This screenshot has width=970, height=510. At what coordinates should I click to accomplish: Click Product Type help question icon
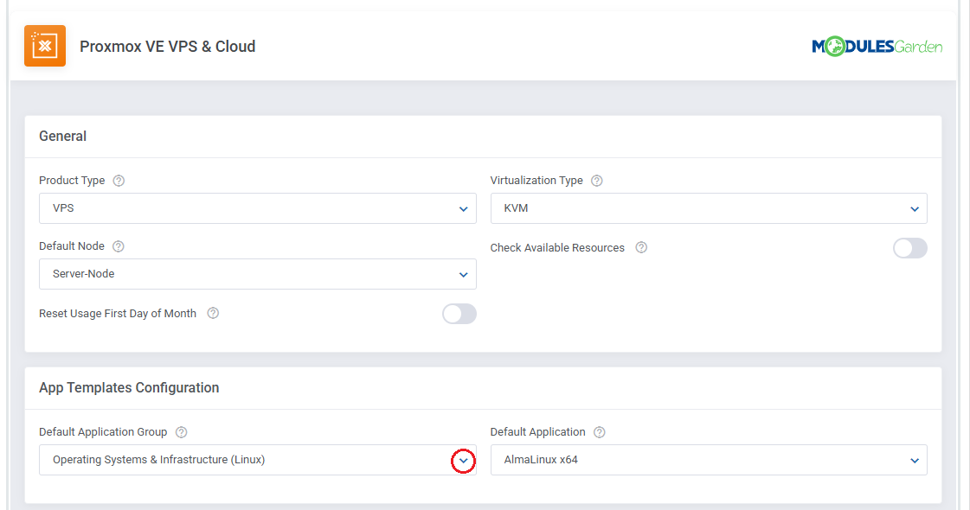click(119, 181)
